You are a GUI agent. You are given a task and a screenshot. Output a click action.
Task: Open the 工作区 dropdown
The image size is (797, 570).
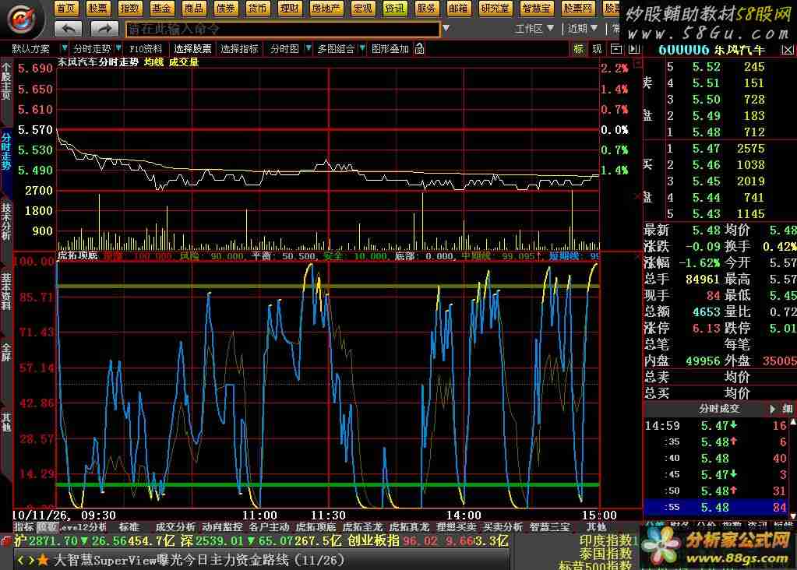[534, 29]
